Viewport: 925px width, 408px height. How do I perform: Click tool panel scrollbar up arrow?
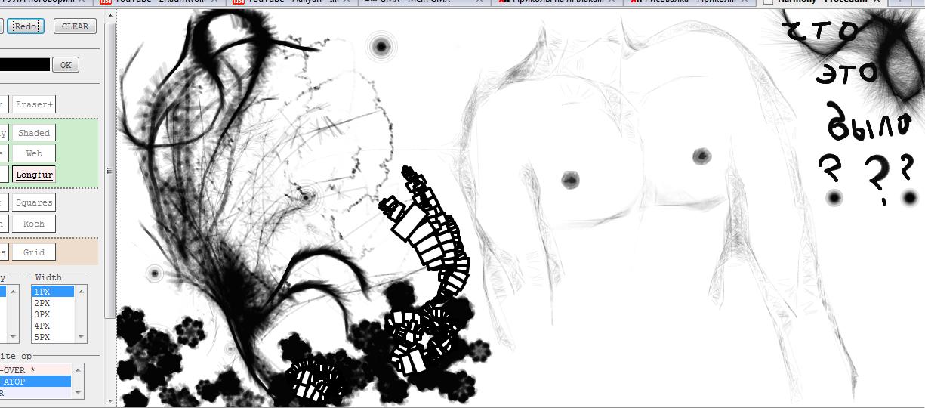click(x=110, y=17)
